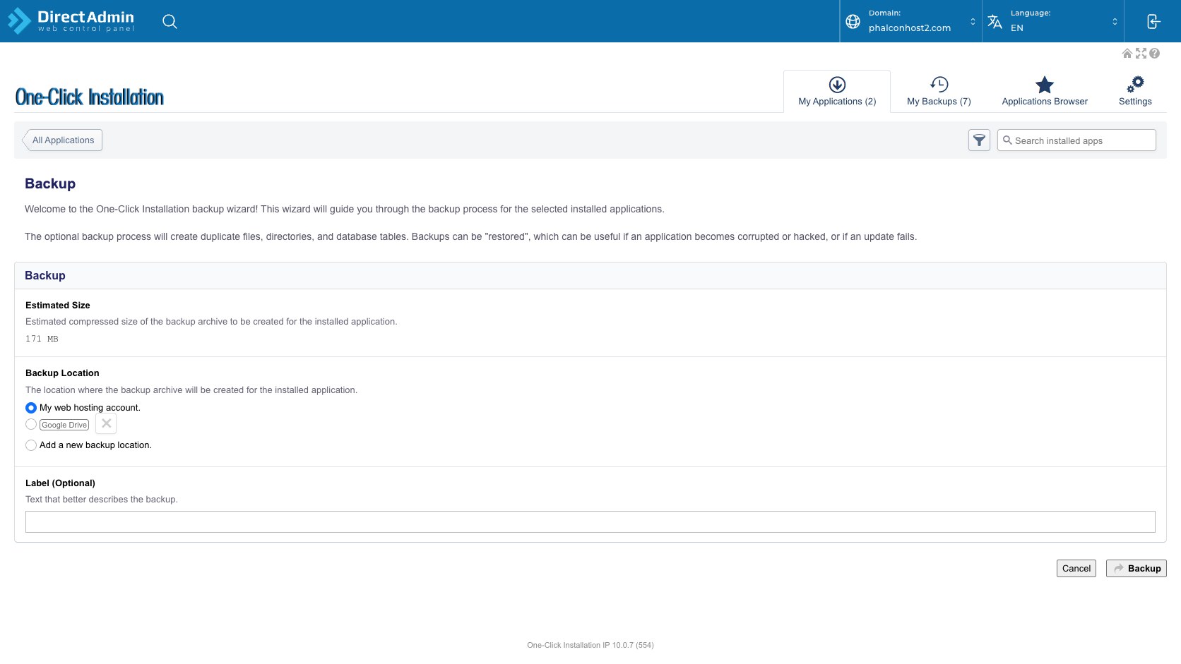Image resolution: width=1181 pixels, height=664 pixels.
Task: Click the Estimated Size heading
Action: point(58,306)
